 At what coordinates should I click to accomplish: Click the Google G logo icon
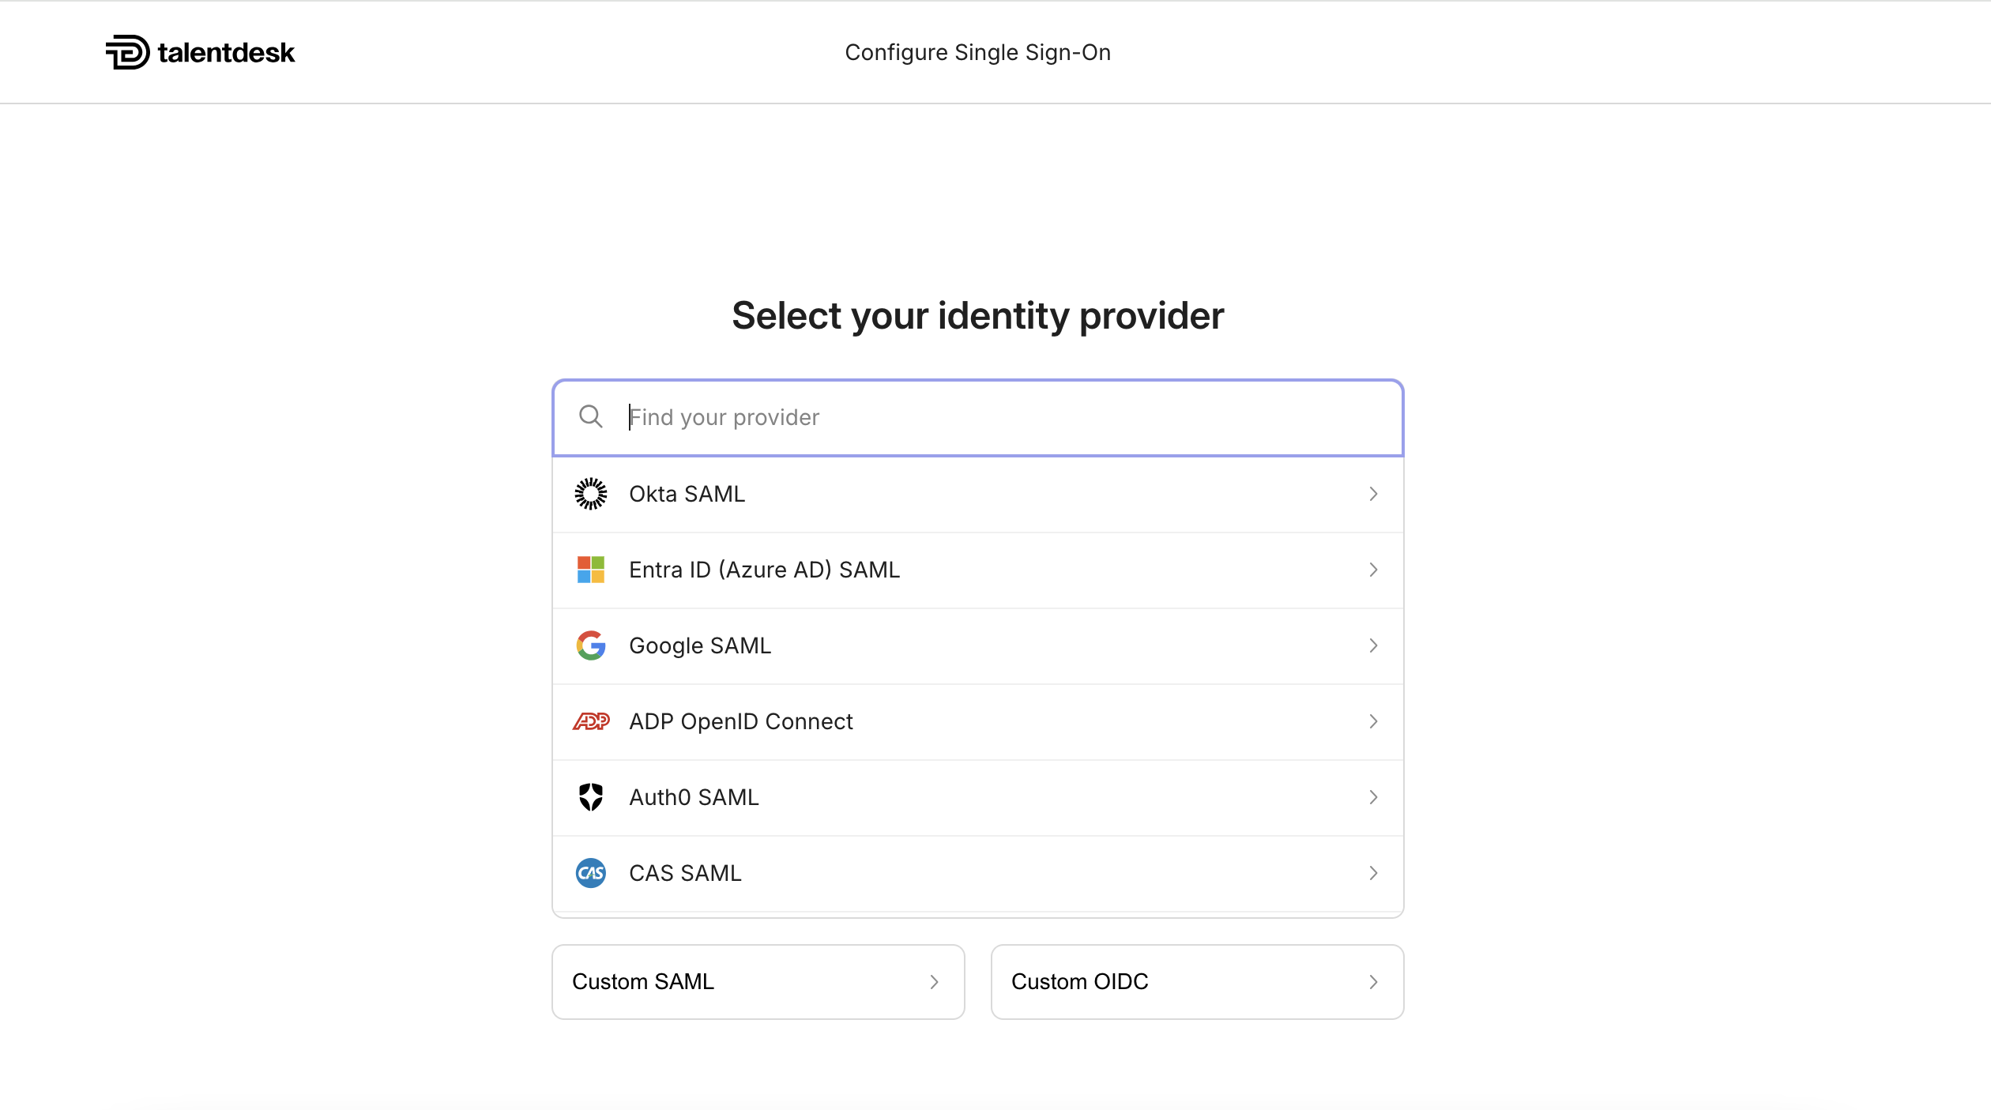click(590, 645)
